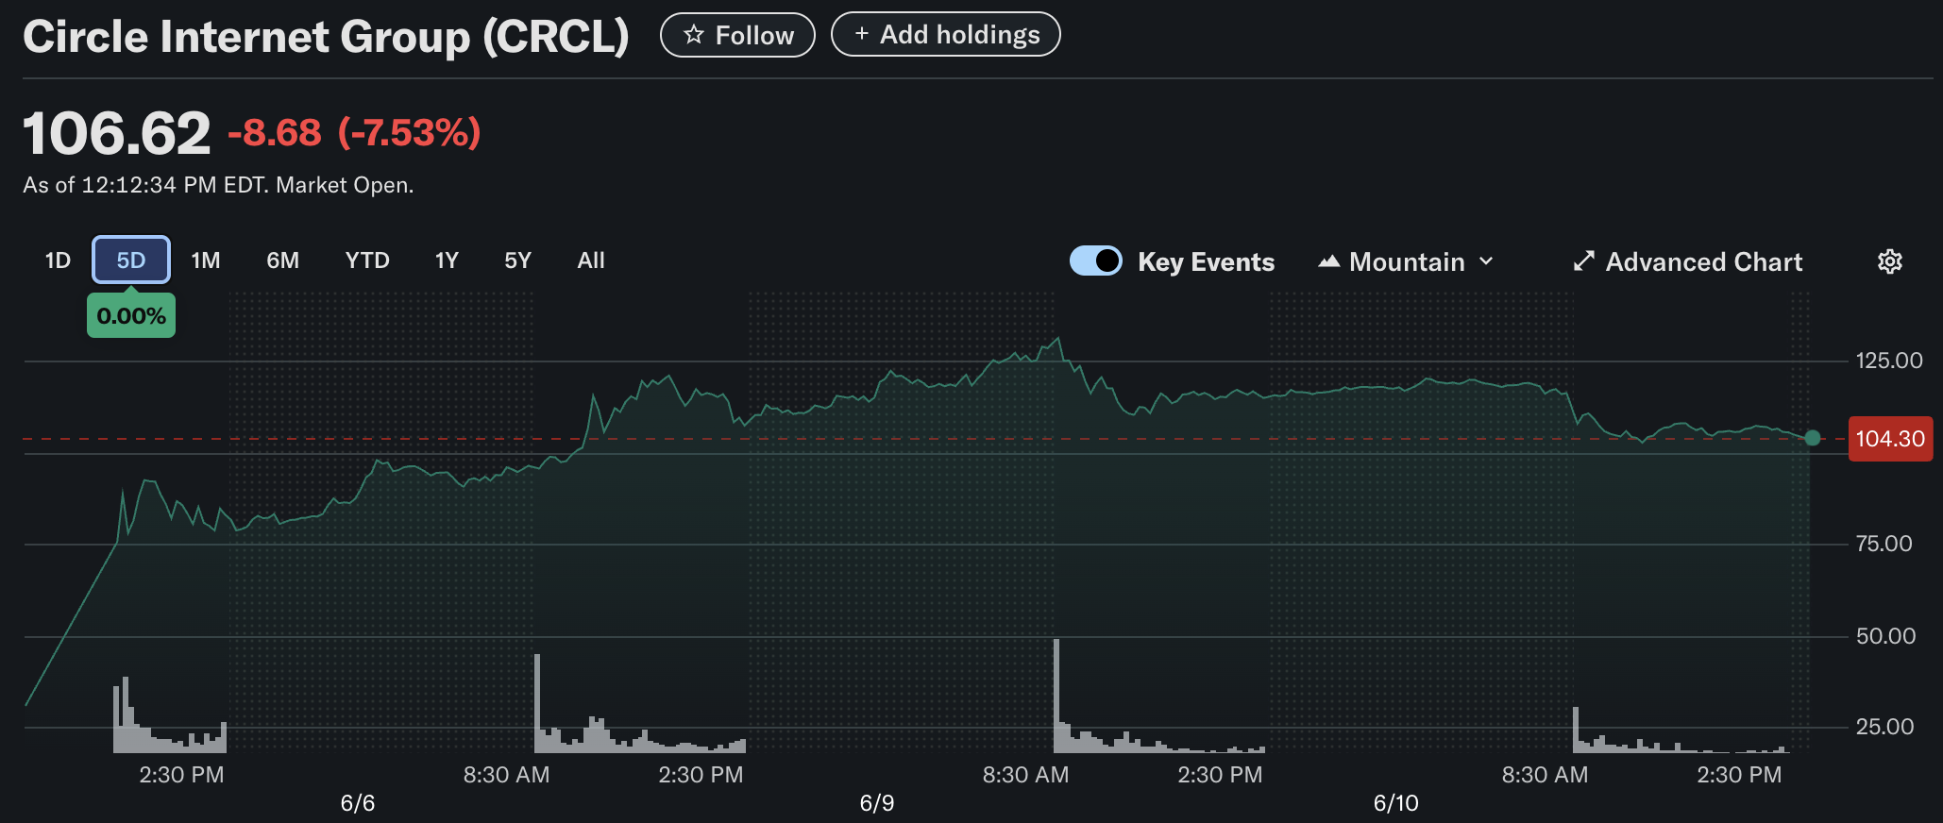Open chart settings gear icon
Screen dimensions: 1943x823
pos(1889,261)
